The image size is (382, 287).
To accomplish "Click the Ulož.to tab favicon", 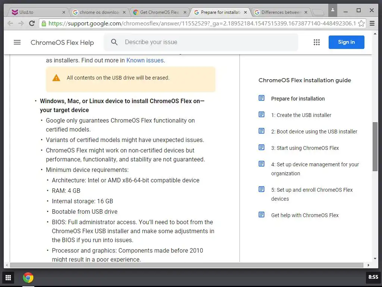I will point(15,12).
